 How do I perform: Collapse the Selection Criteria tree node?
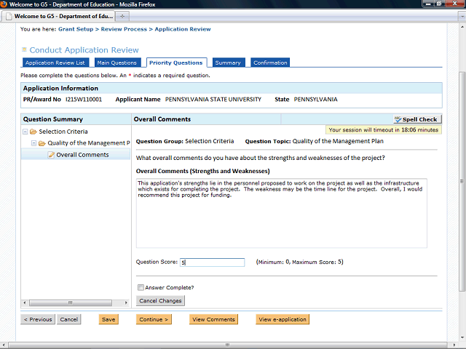(25, 132)
